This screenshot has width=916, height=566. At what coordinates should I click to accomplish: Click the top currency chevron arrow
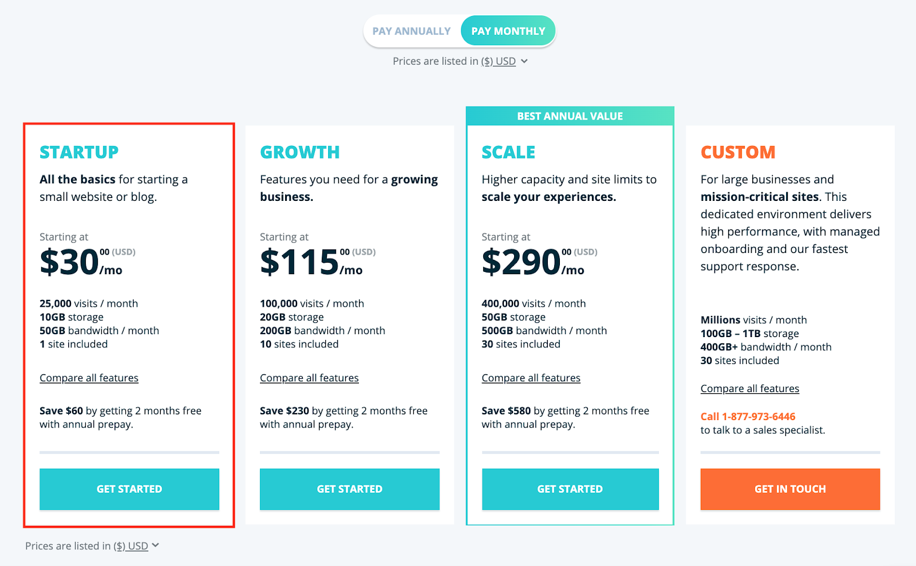point(524,61)
